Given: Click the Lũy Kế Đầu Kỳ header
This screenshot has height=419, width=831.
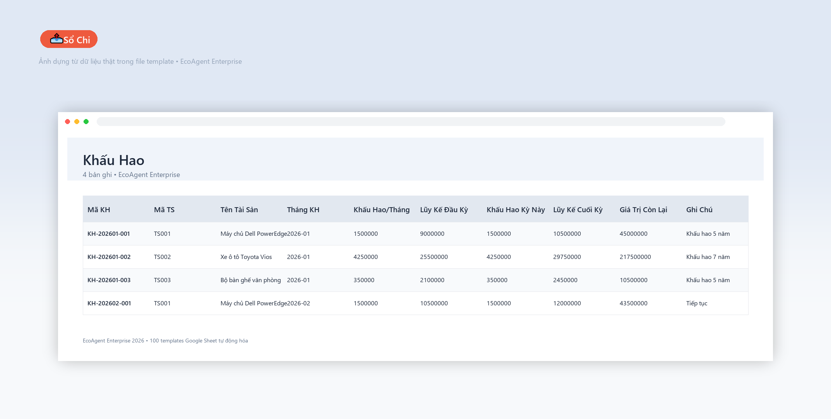Looking at the screenshot, I should point(444,209).
